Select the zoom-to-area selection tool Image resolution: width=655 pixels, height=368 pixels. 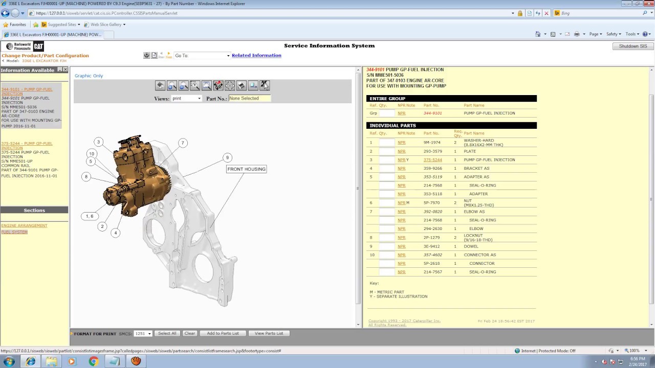(195, 85)
